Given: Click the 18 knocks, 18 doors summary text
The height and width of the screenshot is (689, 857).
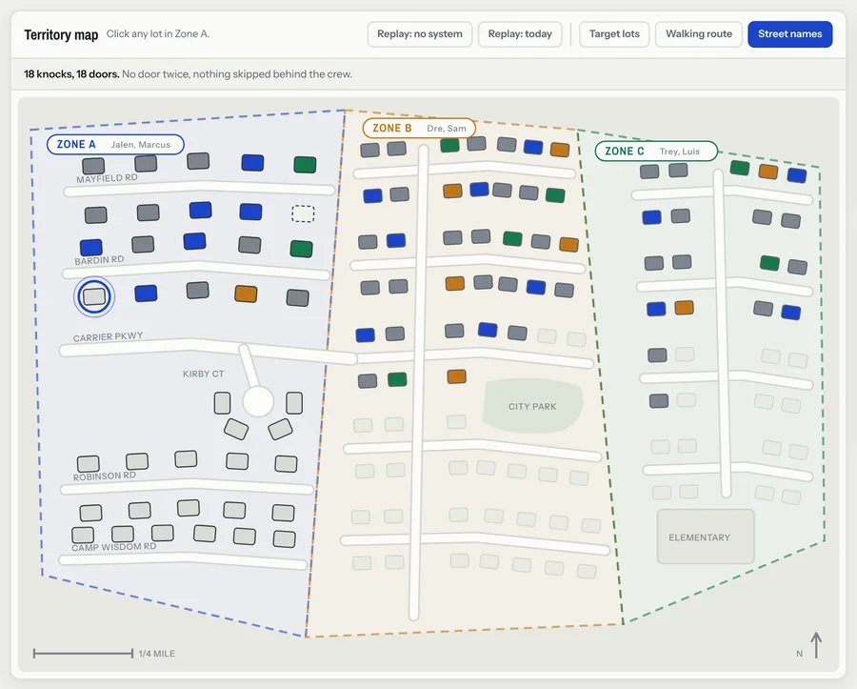Looking at the screenshot, I should pyautogui.click(x=71, y=73).
